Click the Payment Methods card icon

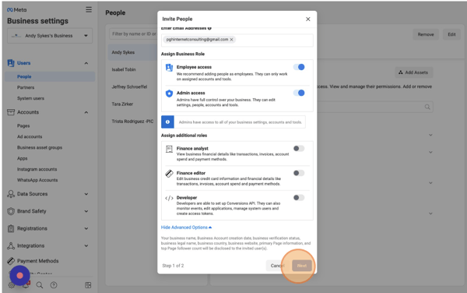(x=11, y=261)
